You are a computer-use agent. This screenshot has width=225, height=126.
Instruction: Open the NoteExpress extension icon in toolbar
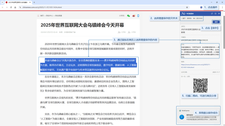pyautogui.click(x=201, y=7)
